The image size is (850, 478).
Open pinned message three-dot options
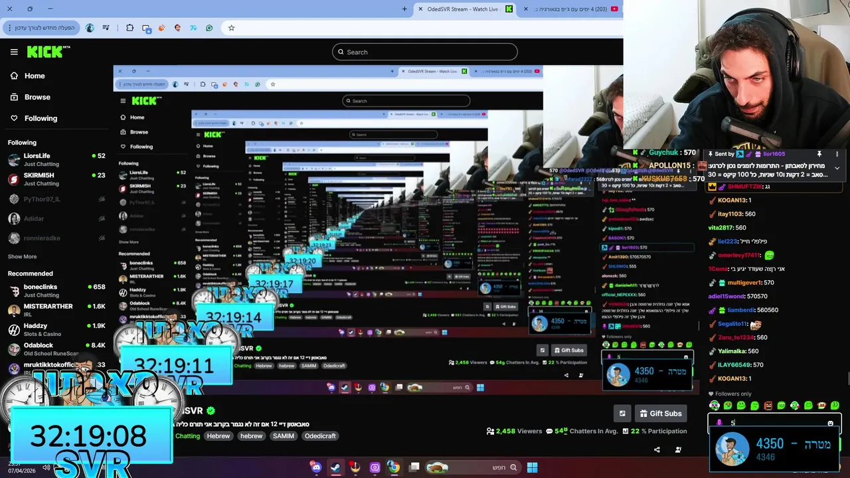tap(837, 154)
